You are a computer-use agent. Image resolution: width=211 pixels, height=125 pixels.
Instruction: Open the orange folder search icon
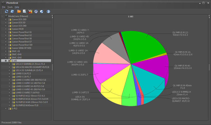(19, 12)
